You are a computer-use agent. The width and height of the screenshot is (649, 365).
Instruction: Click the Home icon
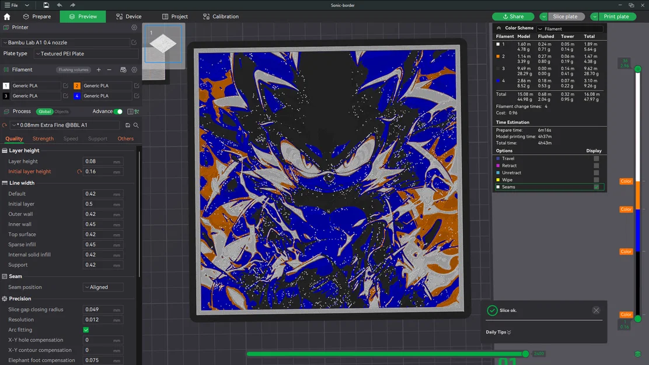click(6, 16)
